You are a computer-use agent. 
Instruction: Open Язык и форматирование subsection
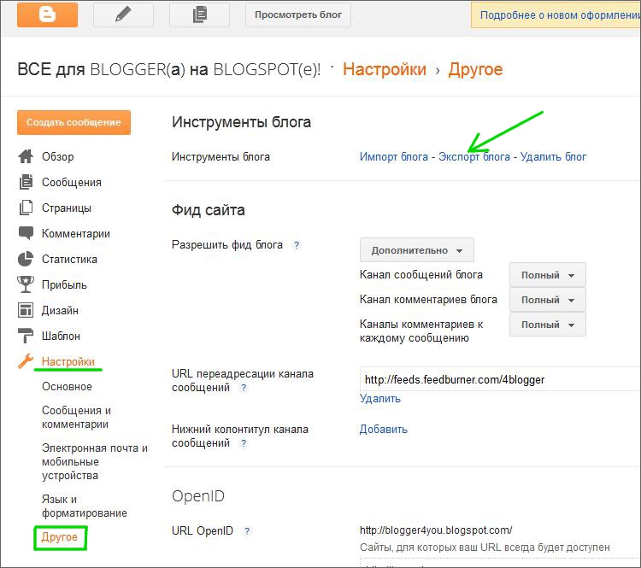[85, 506]
